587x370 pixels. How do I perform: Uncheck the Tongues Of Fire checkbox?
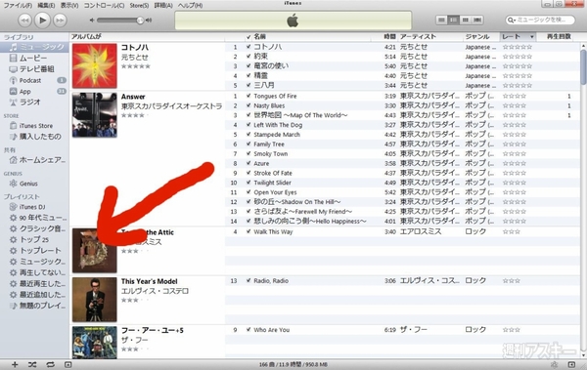click(248, 96)
